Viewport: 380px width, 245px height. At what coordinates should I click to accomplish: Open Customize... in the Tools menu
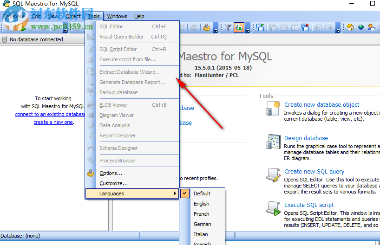click(132, 183)
